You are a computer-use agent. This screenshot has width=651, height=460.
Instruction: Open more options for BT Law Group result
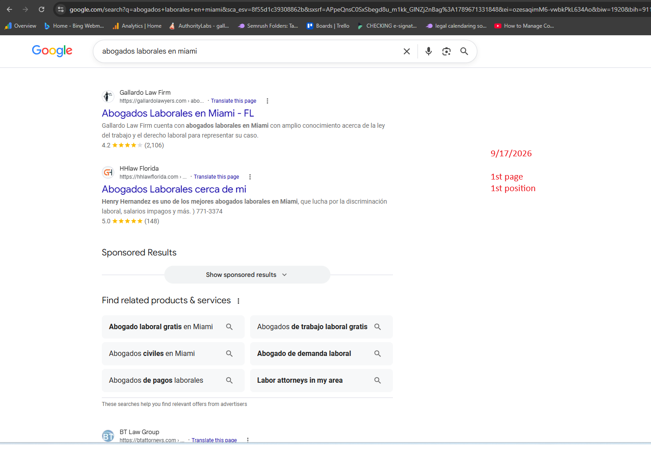coord(248,440)
